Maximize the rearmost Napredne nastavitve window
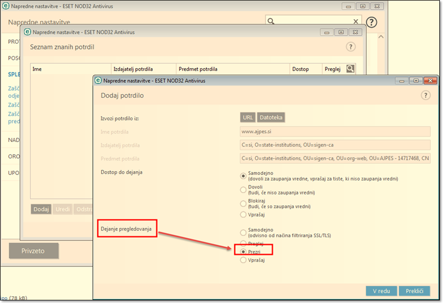This screenshot has width=443, height=303. pos(363,6)
